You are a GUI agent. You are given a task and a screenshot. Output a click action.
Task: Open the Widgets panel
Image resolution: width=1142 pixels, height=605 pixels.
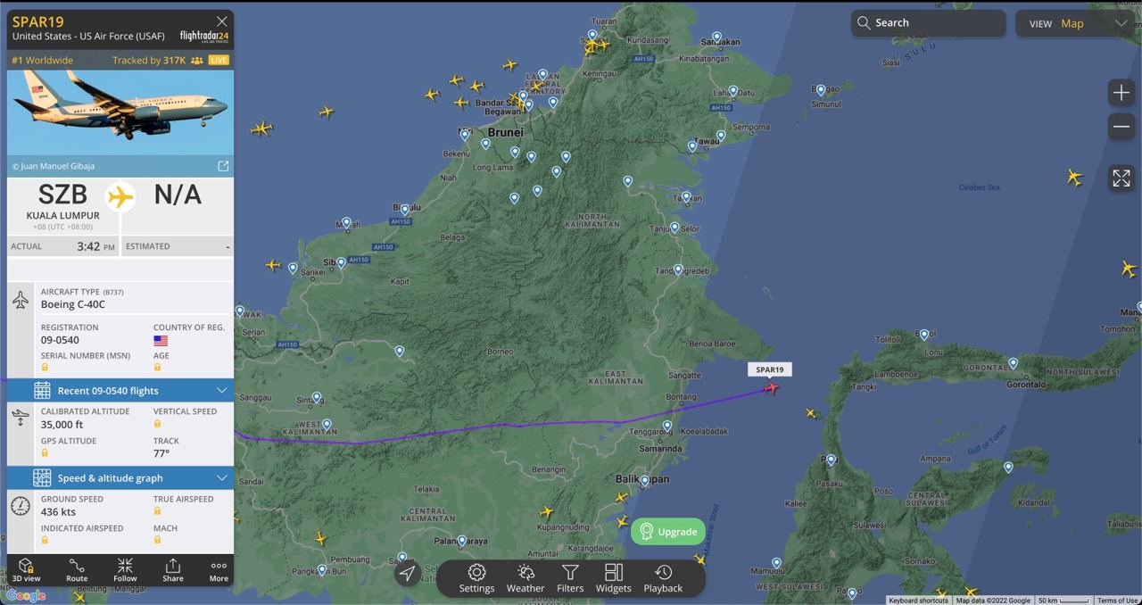613,578
